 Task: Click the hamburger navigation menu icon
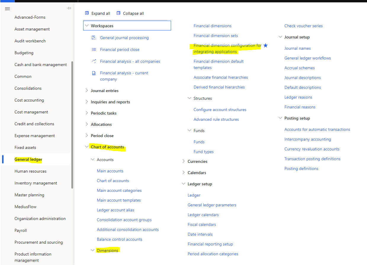(x=7, y=9)
